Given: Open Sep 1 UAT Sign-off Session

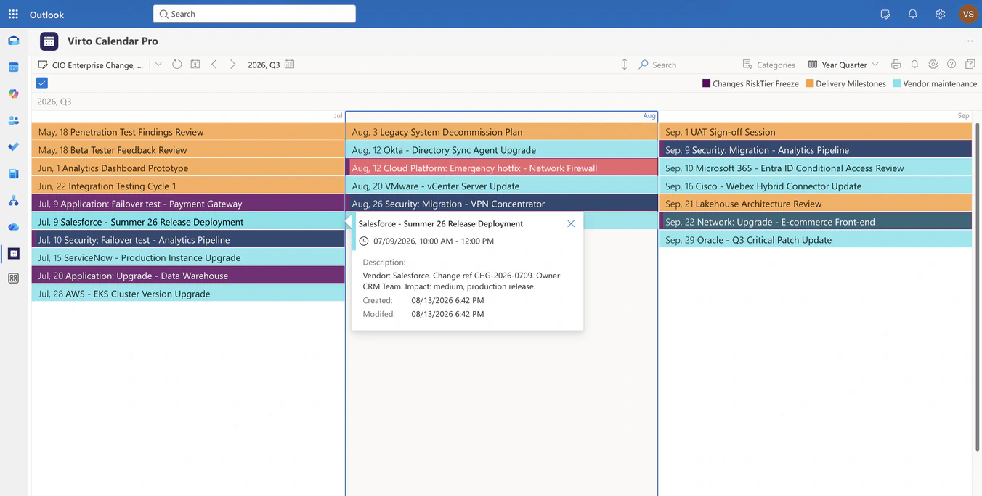Looking at the screenshot, I should coord(815,132).
